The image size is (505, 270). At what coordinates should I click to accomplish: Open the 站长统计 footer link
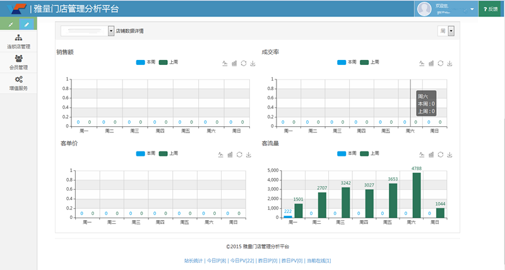(194, 261)
